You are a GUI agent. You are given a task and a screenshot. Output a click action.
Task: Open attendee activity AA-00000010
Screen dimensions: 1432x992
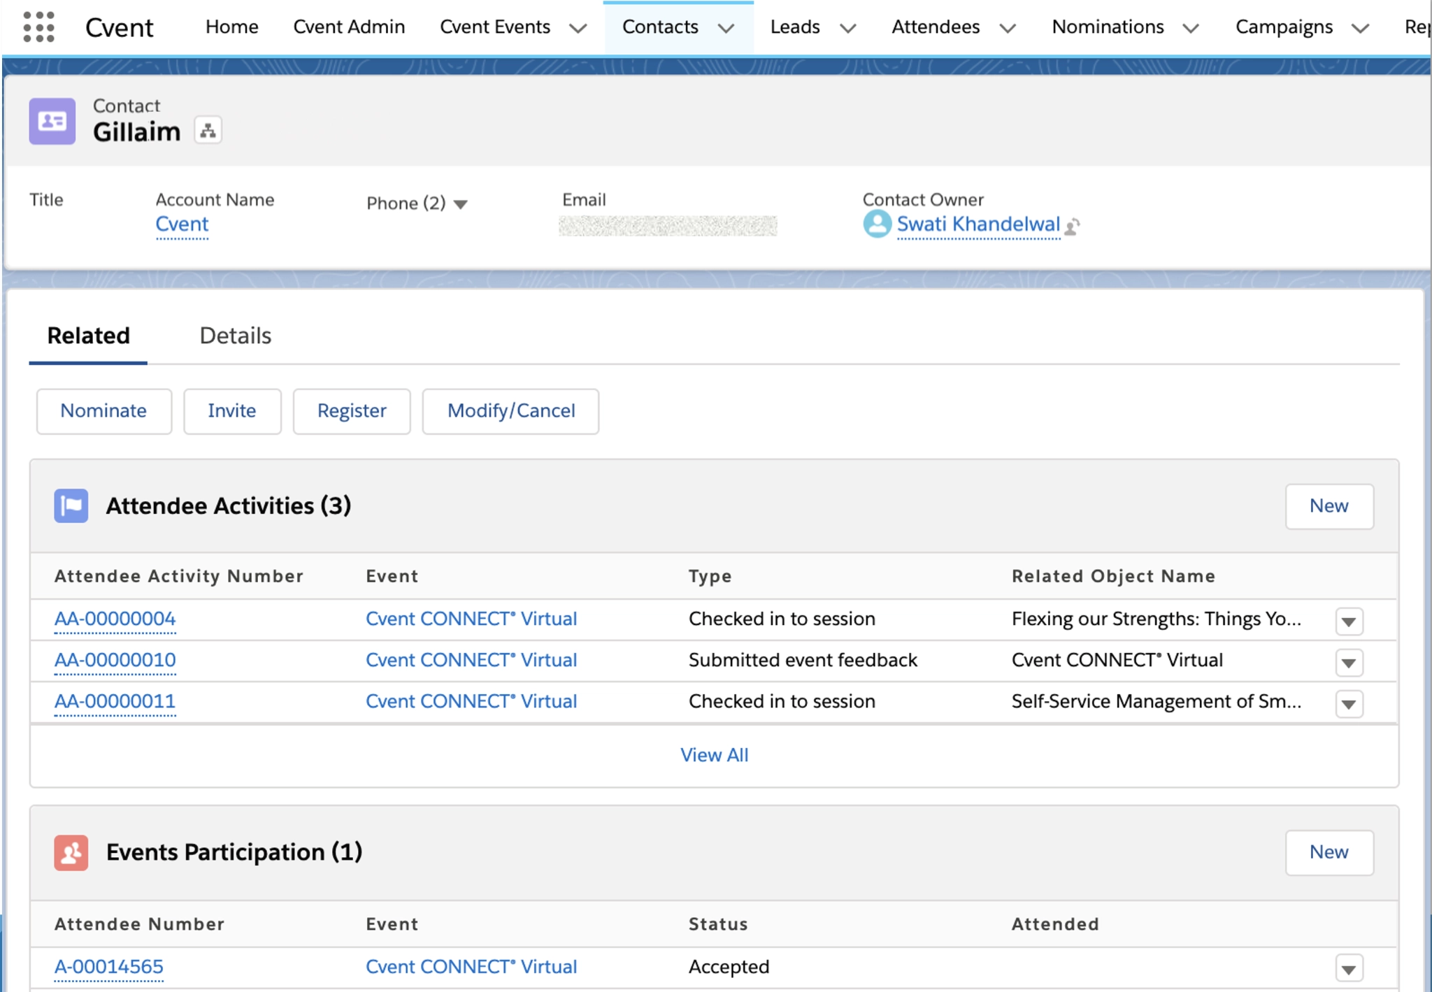(x=115, y=660)
